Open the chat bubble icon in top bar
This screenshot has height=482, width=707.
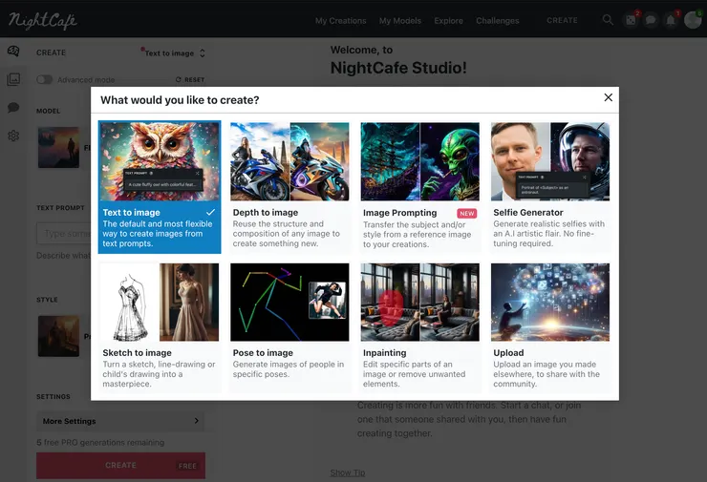(651, 20)
